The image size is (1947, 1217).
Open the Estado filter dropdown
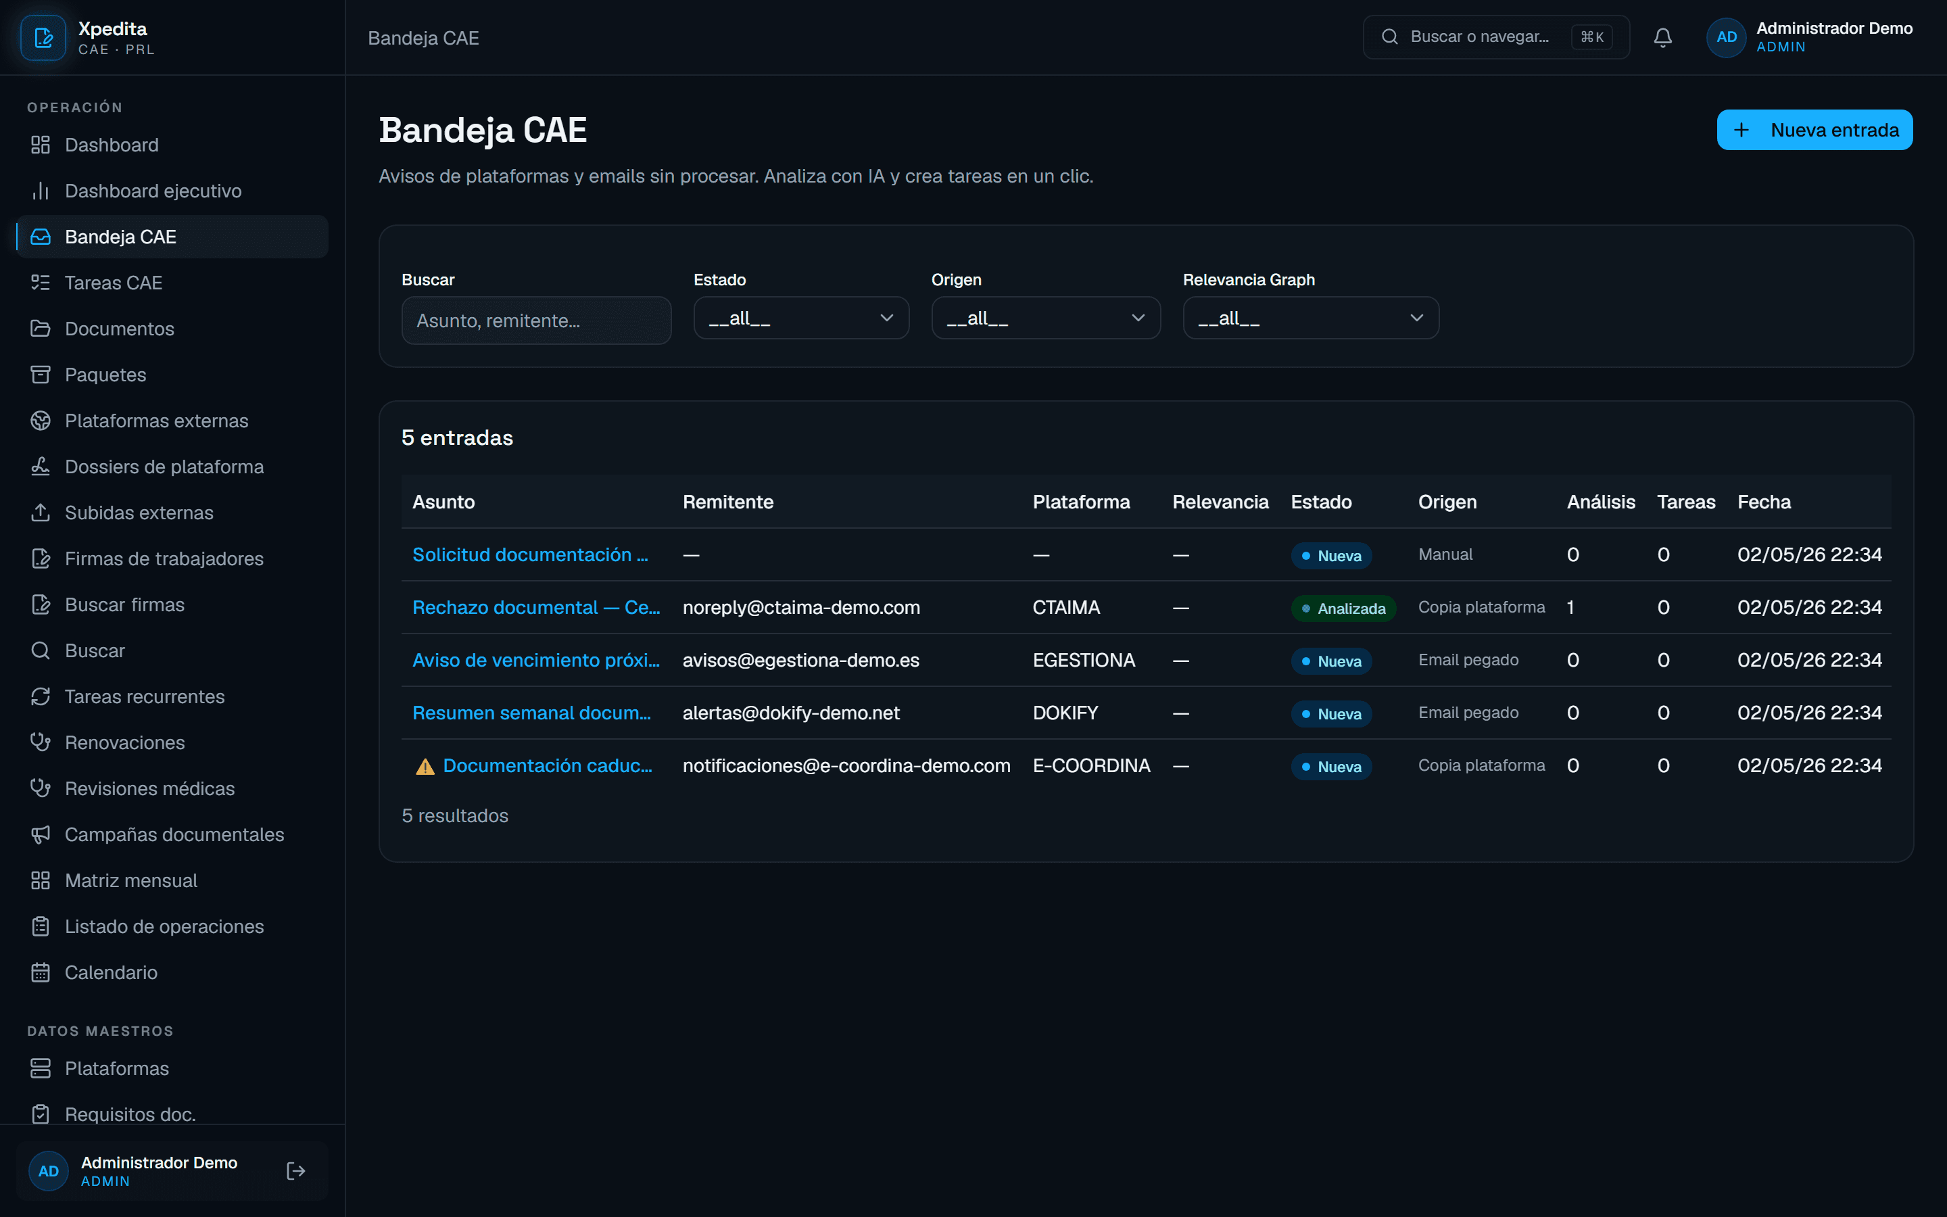tap(800, 318)
